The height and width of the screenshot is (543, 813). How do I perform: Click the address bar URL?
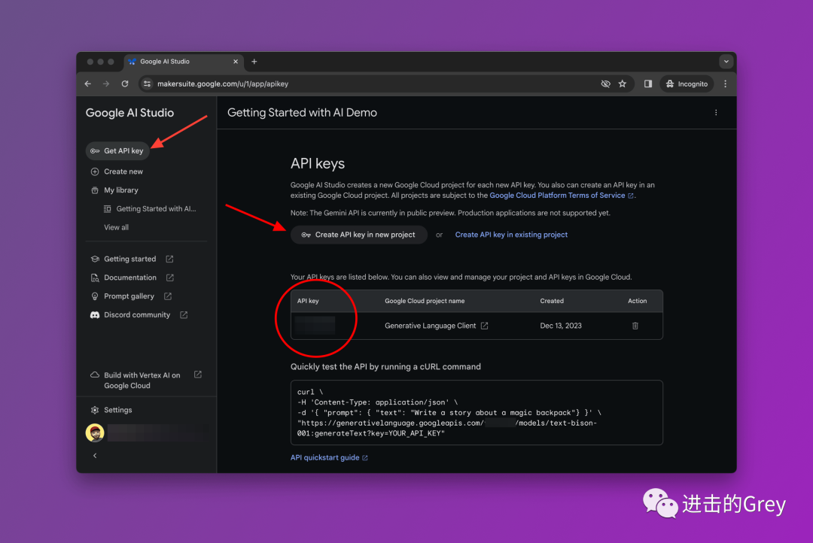click(x=222, y=83)
